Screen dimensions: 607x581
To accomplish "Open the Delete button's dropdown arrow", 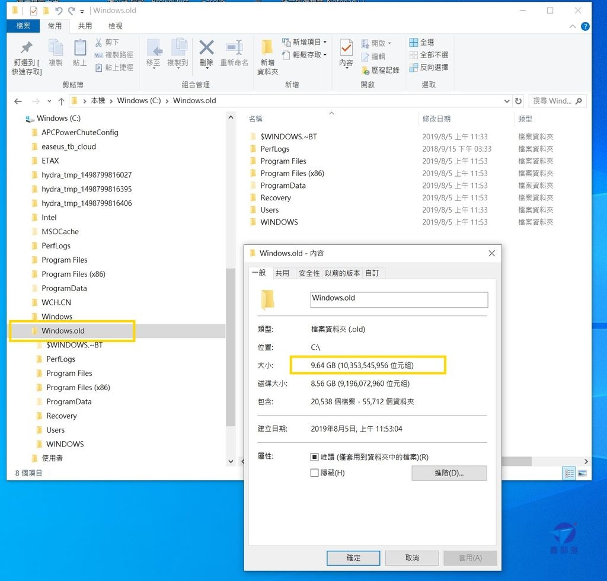I will pyautogui.click(x=207, y=68).
